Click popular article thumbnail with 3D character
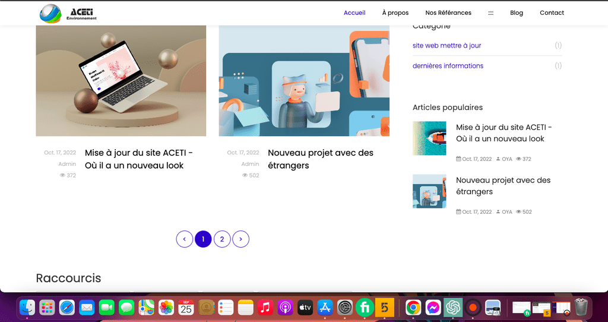The image size is (608, 322). (429, 191)
